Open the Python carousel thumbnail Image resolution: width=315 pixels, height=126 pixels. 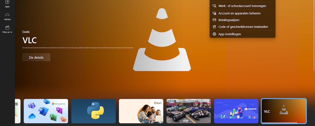tap(93, 111)
